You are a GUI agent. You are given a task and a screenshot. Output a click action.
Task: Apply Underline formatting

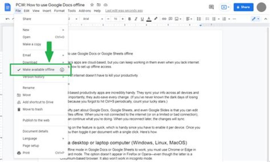pyautogui.click(x=142, y=19)
